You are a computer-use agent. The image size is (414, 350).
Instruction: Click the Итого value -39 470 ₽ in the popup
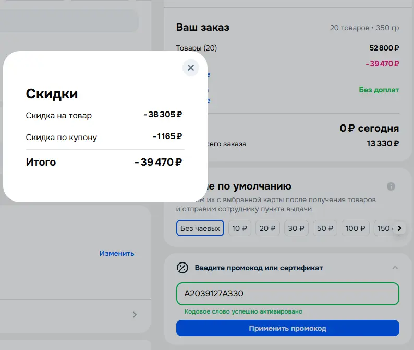(x=158, y=162)
